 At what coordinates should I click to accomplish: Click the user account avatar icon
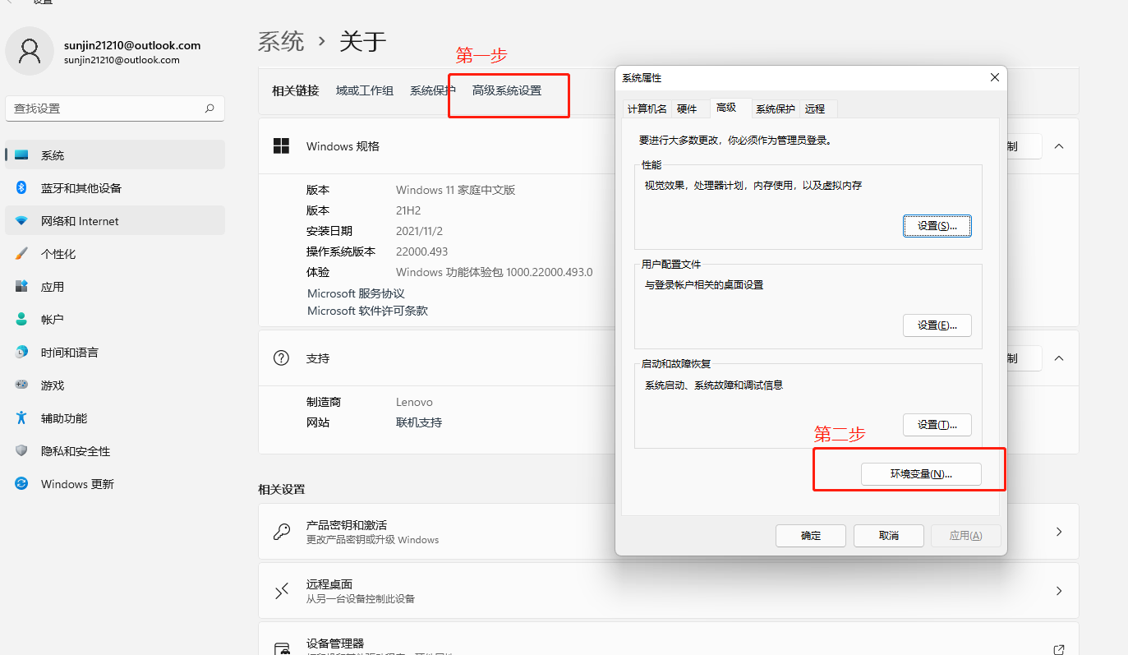30,51
